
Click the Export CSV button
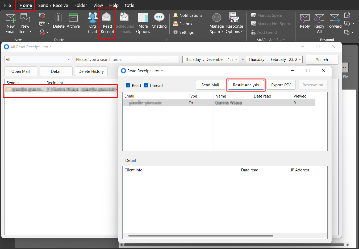[281, 85]
